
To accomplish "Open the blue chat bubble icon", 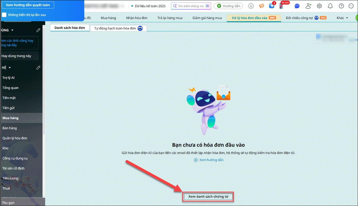I will click(297, 6).
